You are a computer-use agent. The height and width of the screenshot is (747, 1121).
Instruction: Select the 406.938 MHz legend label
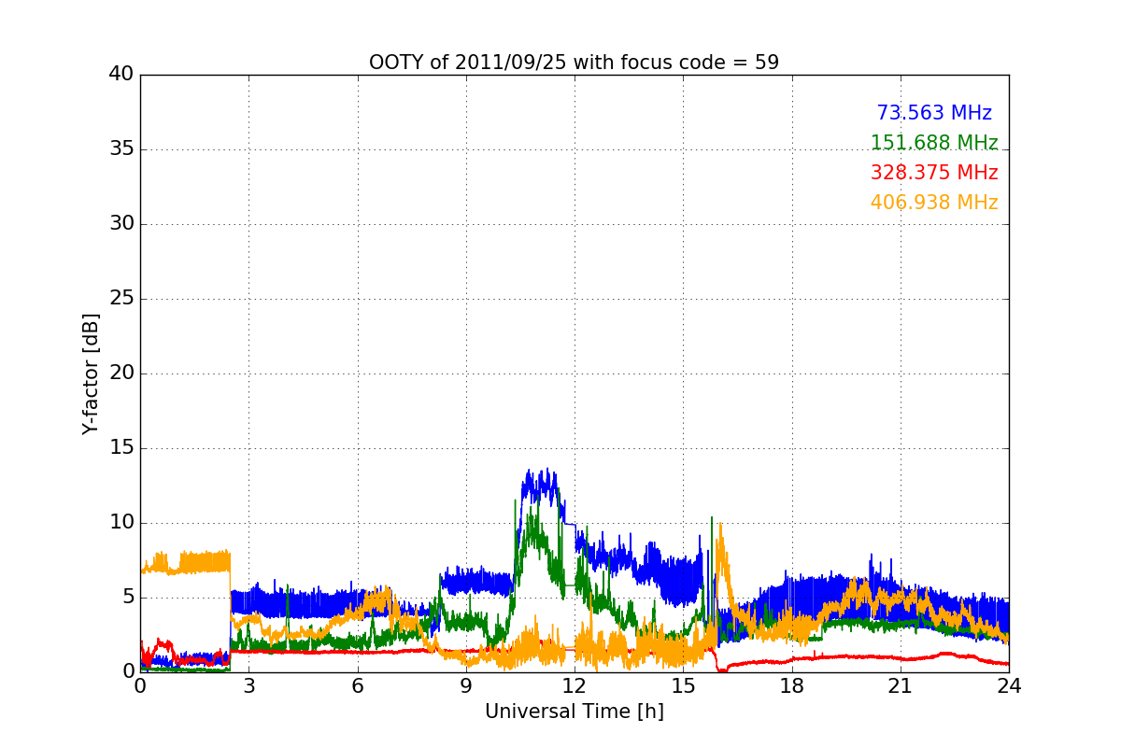pyautogui.click(x=934, y=203)
